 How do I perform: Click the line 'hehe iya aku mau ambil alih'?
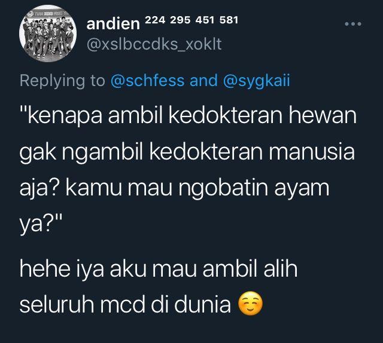159,268
